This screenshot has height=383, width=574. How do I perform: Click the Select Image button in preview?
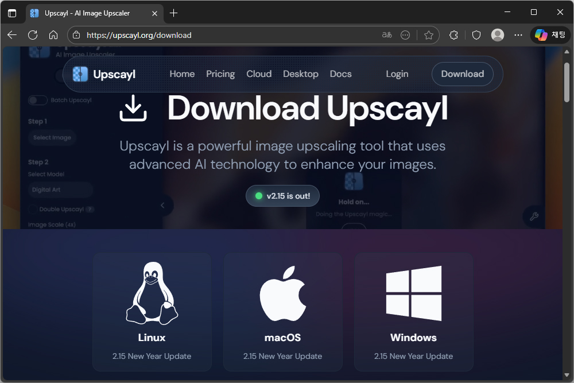[x=52, y=138]
